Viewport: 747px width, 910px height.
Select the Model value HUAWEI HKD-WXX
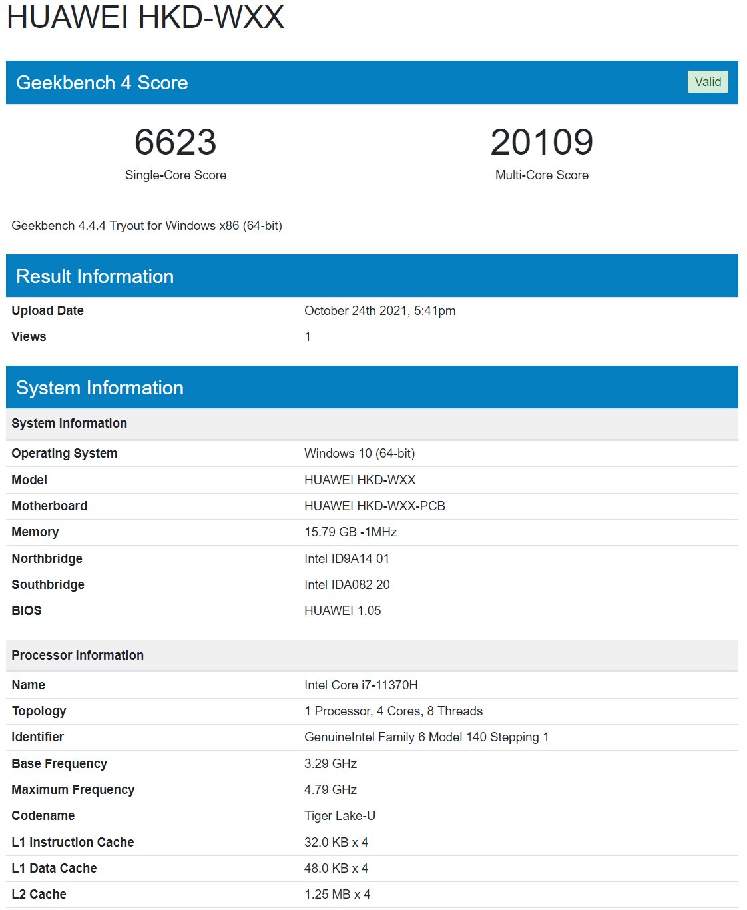pos(360,480)
